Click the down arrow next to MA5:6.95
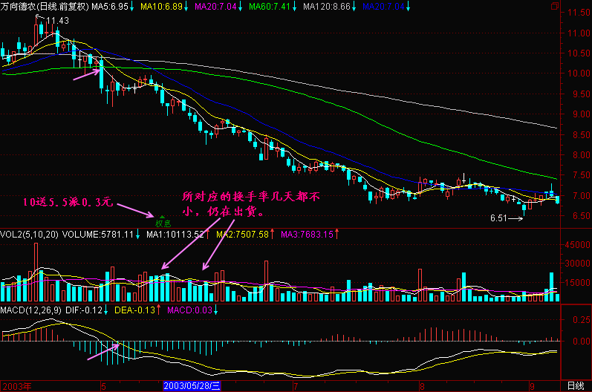 point(133,6)
